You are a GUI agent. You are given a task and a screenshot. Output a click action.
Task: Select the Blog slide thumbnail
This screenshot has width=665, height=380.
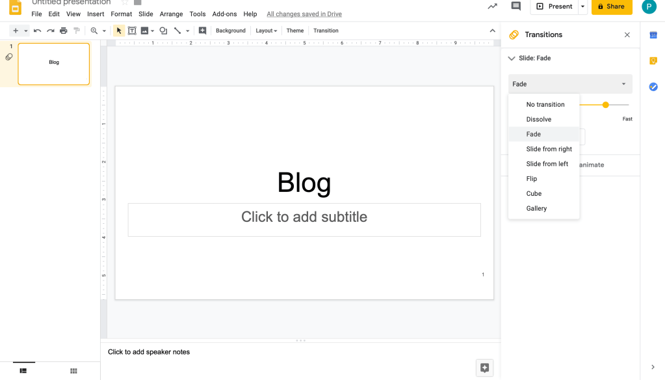[54, 64]
